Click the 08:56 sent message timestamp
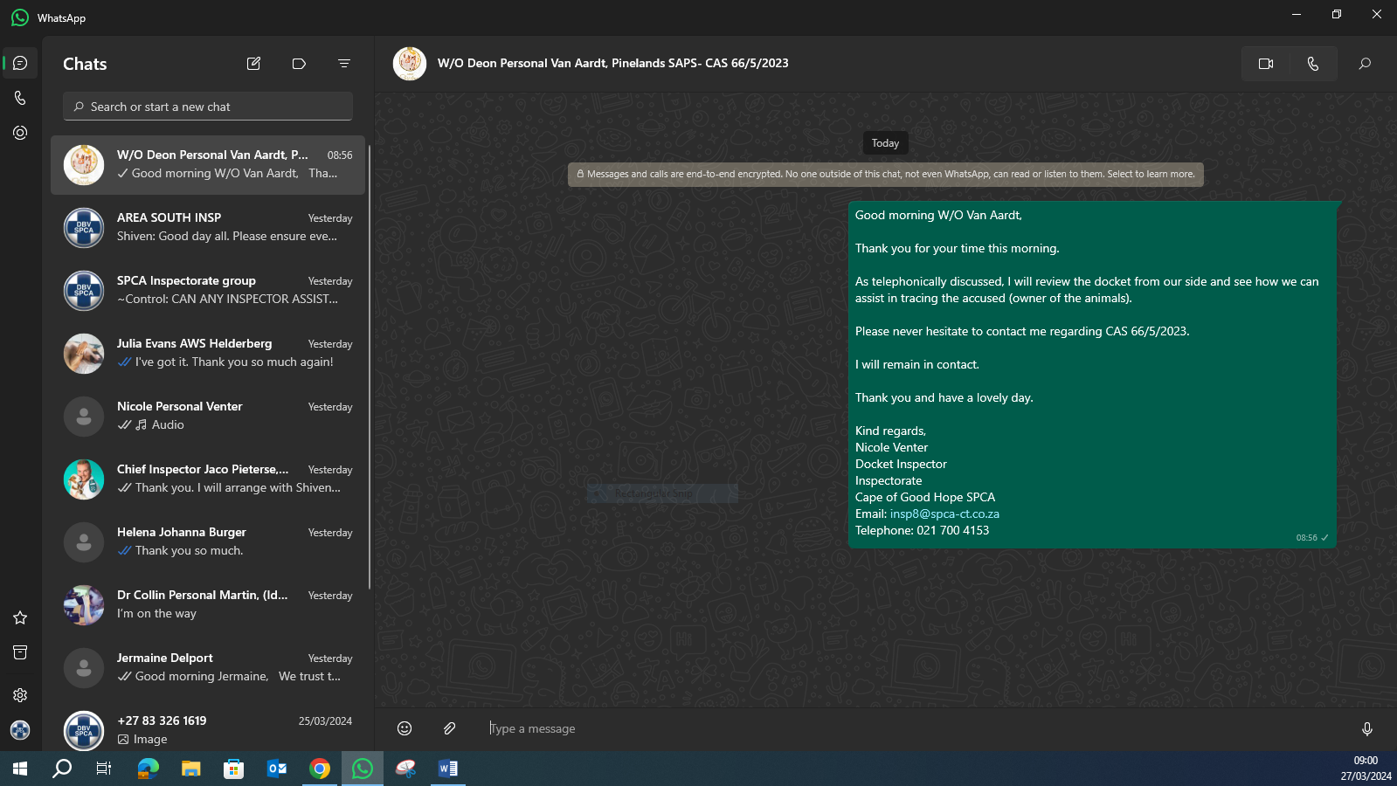Screen dimensions: 1397x786 [x=1306, y=538]
